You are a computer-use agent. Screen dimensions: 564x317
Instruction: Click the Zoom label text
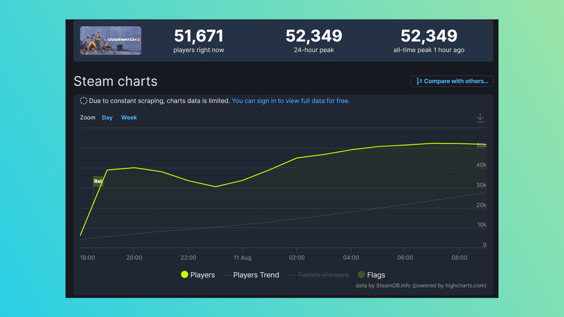(x=88, y=117)
